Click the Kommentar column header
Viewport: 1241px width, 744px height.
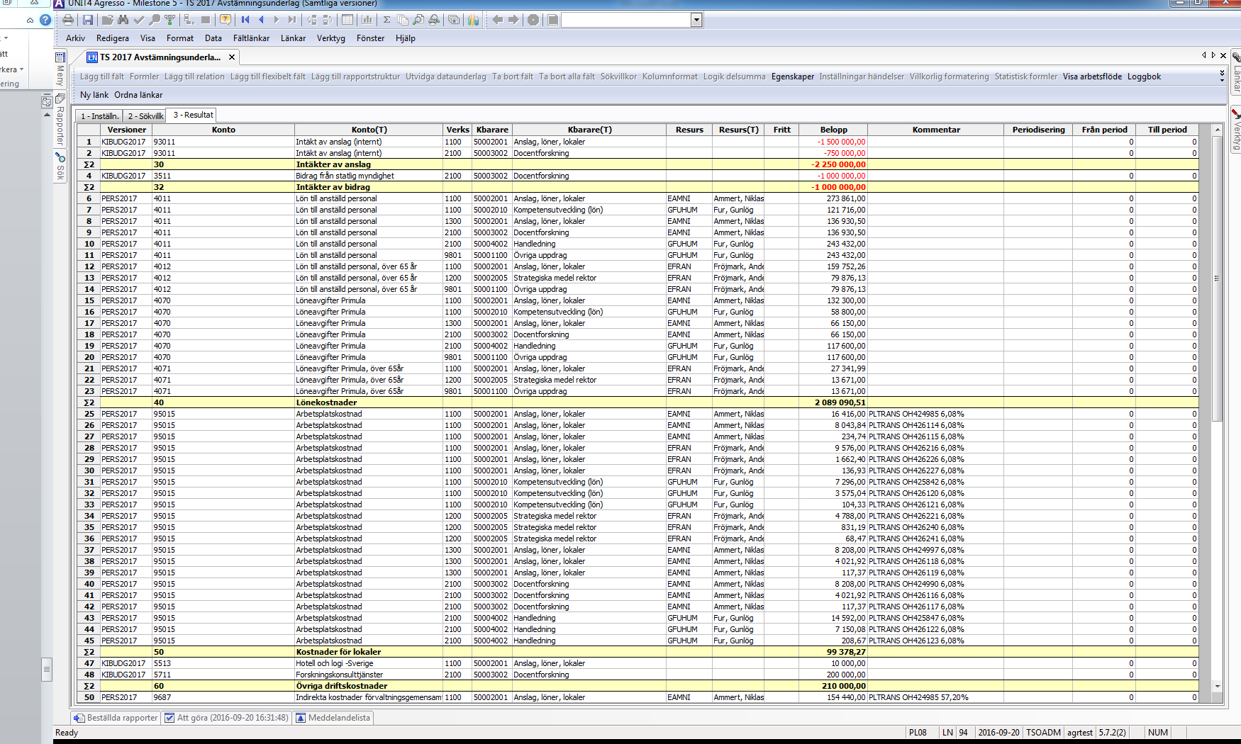[936, 130]
